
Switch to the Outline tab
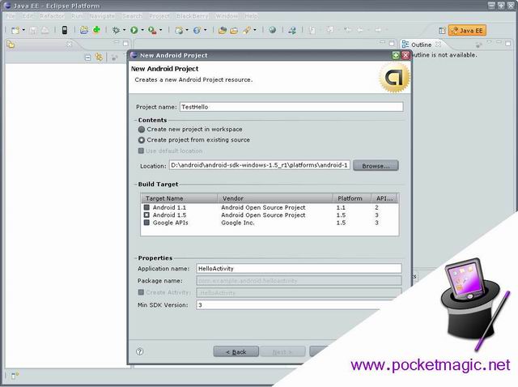[421, 45]
